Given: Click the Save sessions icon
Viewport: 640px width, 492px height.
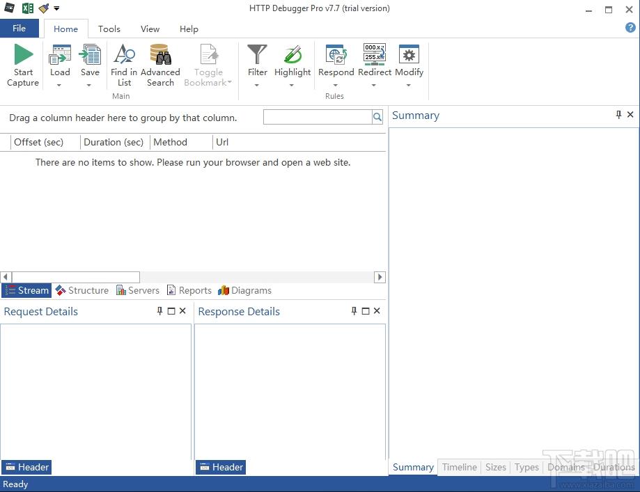Looking at the screenshot, I should pos(90,55).
